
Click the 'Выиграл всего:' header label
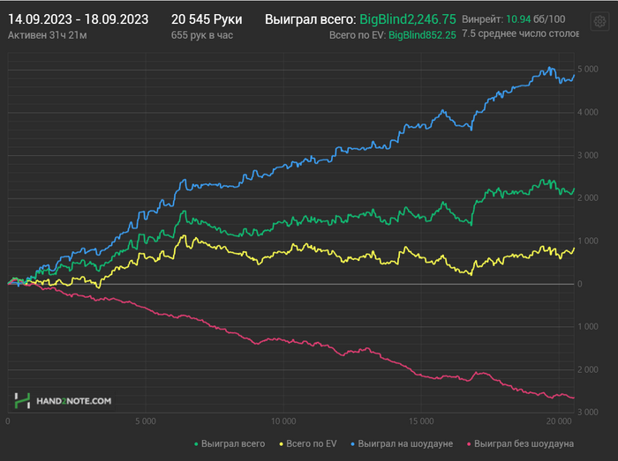point(311,19)
